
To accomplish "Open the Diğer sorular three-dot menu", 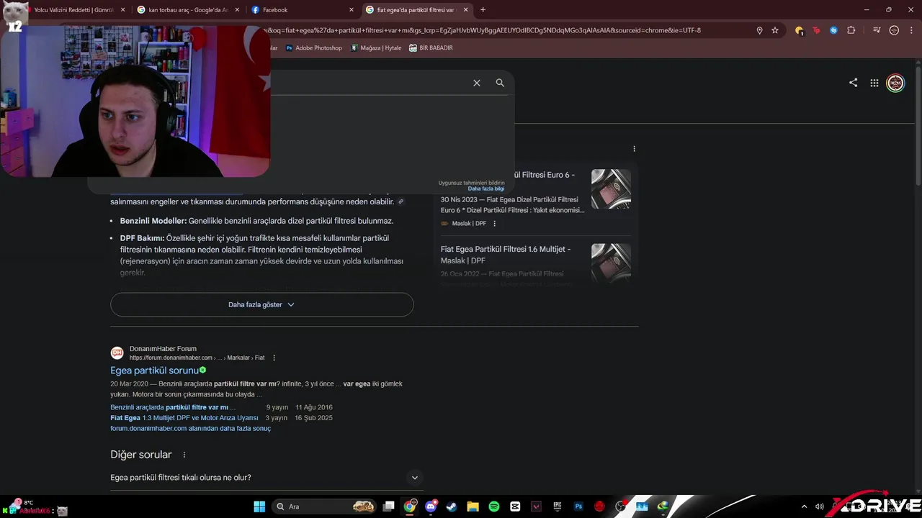I will click(x=184, y=455).
